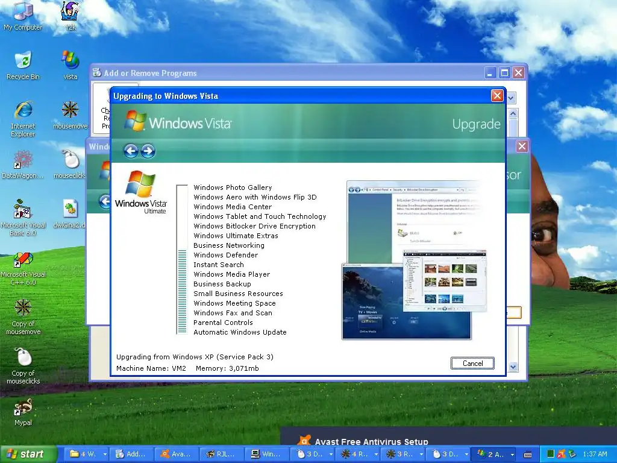Click the Cancel button
This screenshot has width=617, height=463.
point(472,364)
